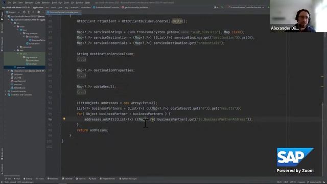Select the Application class in project tree

pos(33,43)
